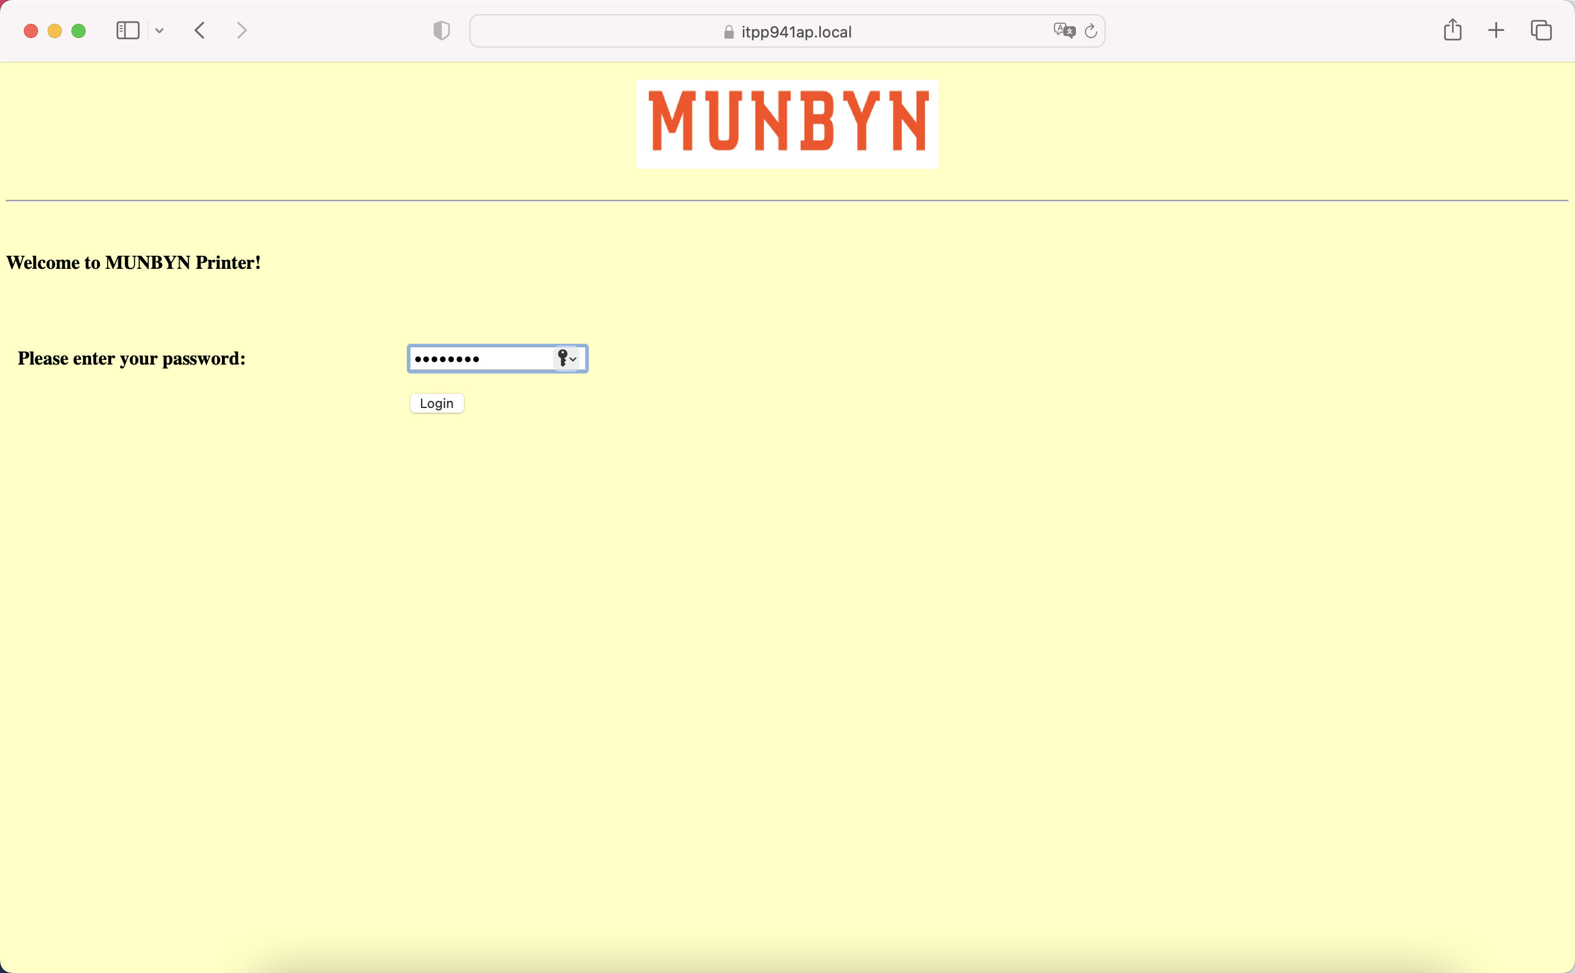The width and height of the screenshot is (1575, 973).
Task: Click the Welcome to MUNBYN Printer heading
Action: 133,262
